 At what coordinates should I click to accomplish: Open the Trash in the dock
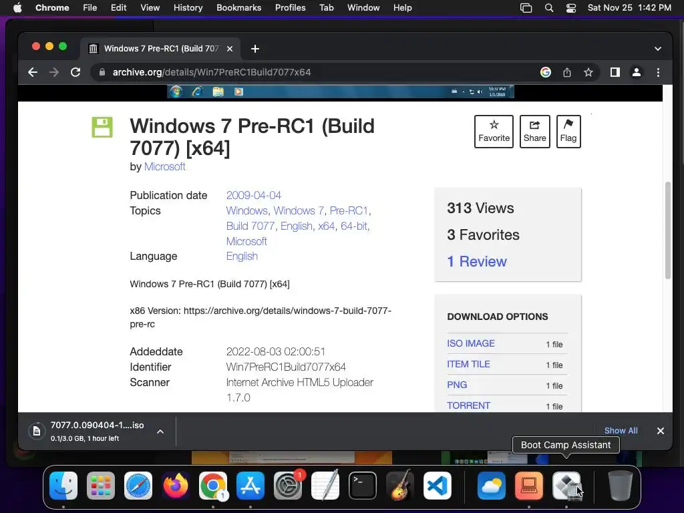coord(621,486)
